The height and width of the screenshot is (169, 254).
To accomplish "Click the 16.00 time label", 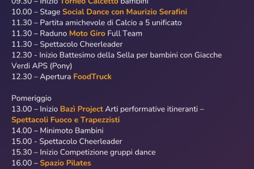I will tap(20, 163).
